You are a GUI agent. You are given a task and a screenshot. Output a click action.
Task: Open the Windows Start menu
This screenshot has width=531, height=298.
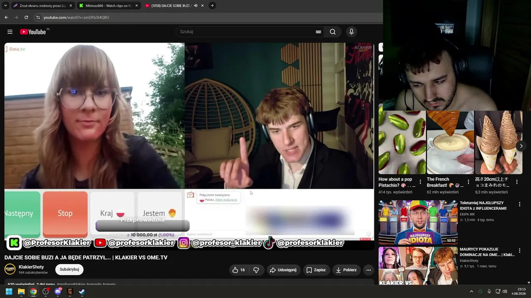point(9,292)
